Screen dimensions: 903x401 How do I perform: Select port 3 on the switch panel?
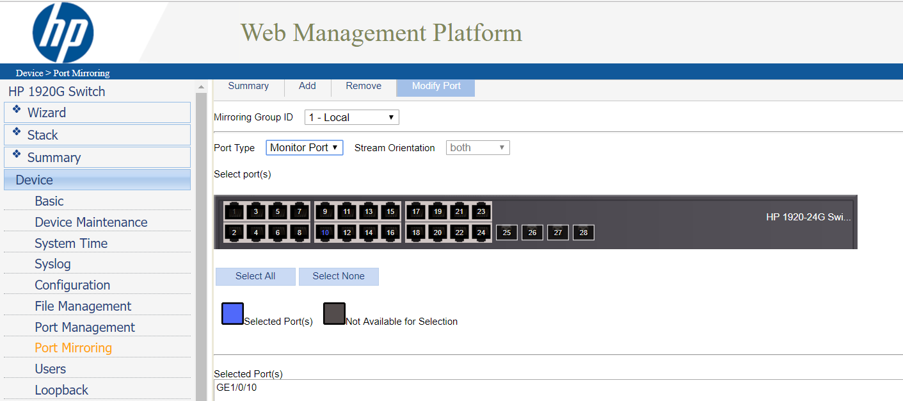(256, 211)
